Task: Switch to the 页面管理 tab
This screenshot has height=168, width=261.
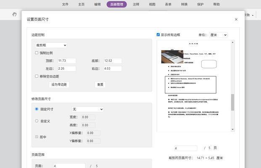Action: [x=117, y=4]
